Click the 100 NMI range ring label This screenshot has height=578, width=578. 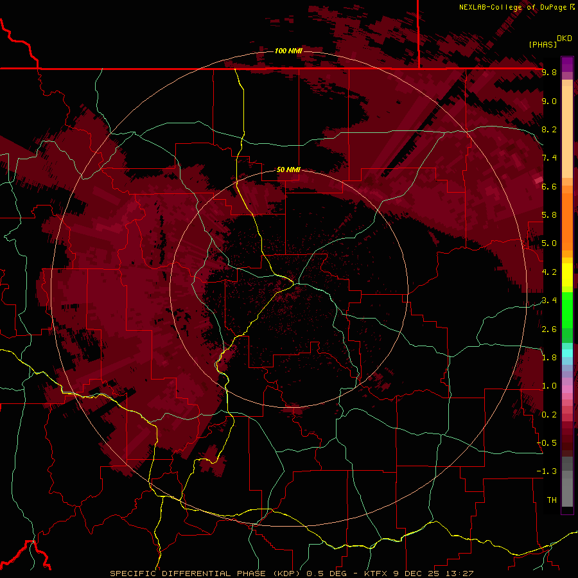pos(288,51)
